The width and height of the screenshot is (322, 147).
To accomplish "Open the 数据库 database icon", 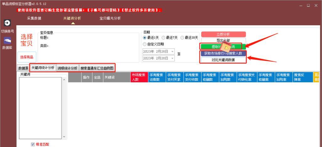I will pyautogui.click(x=8, y=41).
